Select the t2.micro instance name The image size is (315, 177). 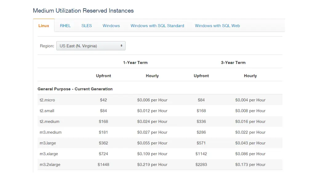47,100
